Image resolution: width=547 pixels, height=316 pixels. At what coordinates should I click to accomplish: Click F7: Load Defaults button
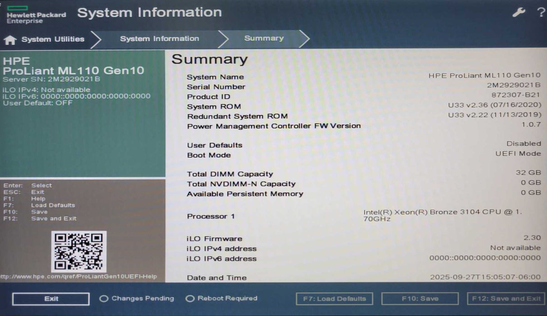click(x=335, y=299)
